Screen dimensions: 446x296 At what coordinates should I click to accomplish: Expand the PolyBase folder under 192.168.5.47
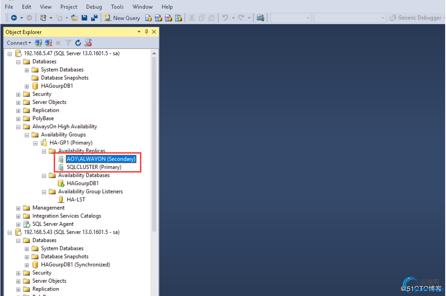[x=18, y=119]
